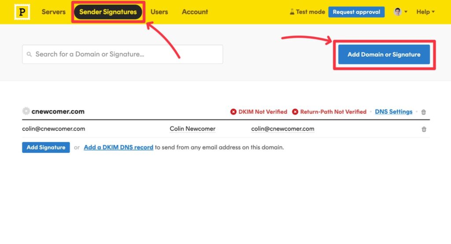The image size is (451, 244).
Task: Click the search magnifier icon
Action: pos(29,54)
